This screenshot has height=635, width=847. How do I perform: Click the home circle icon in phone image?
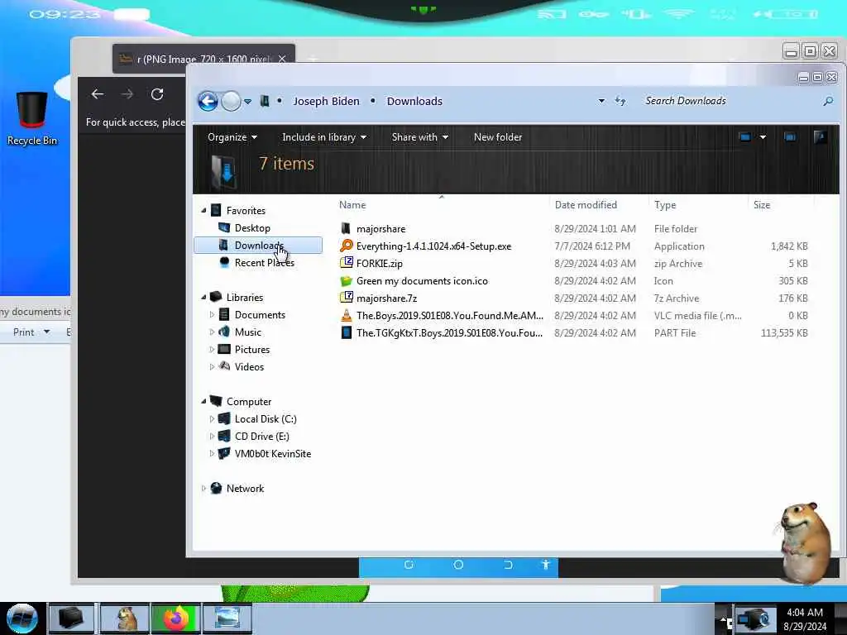458,564
